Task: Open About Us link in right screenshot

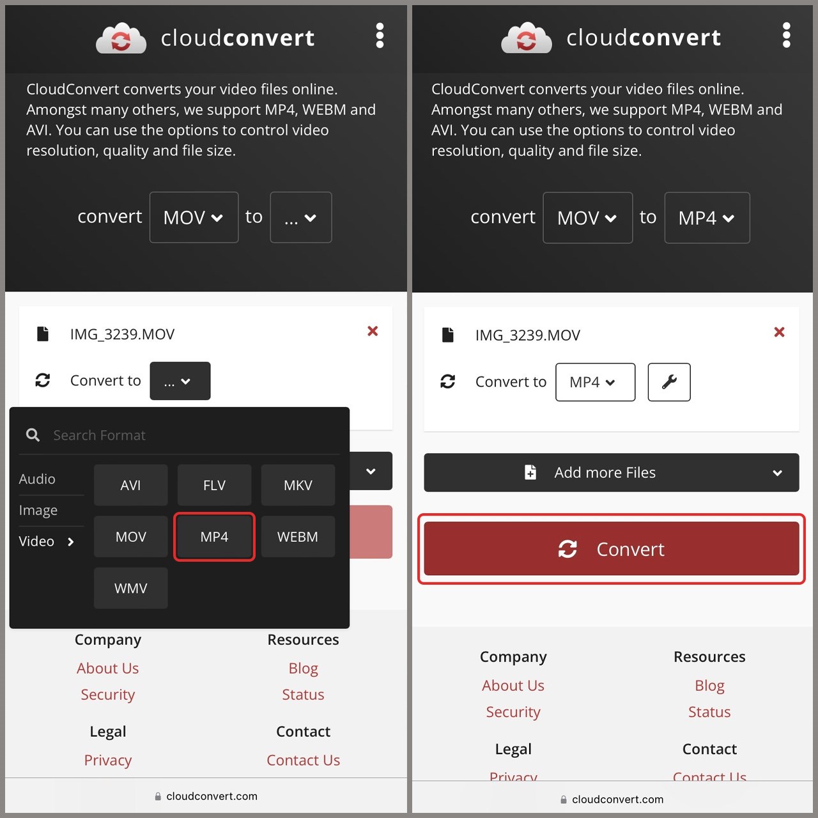Action: 513,686
